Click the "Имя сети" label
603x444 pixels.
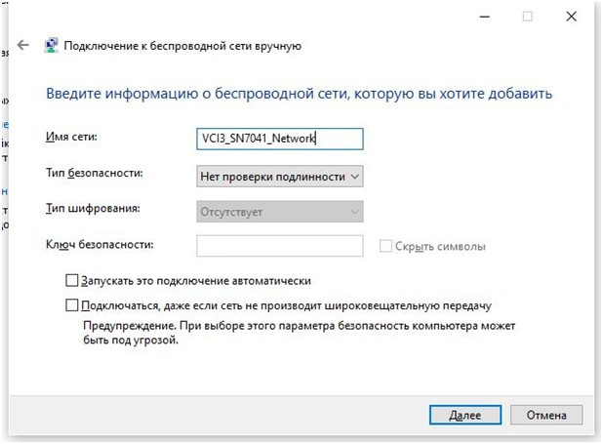tap(71, 137)
